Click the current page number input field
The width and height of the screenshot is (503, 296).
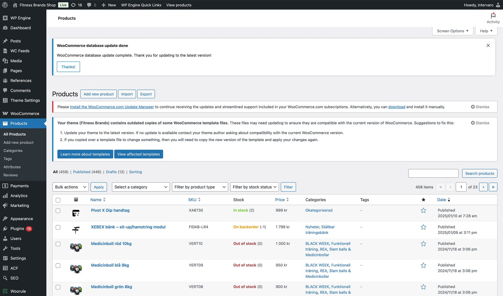point(461,187)
